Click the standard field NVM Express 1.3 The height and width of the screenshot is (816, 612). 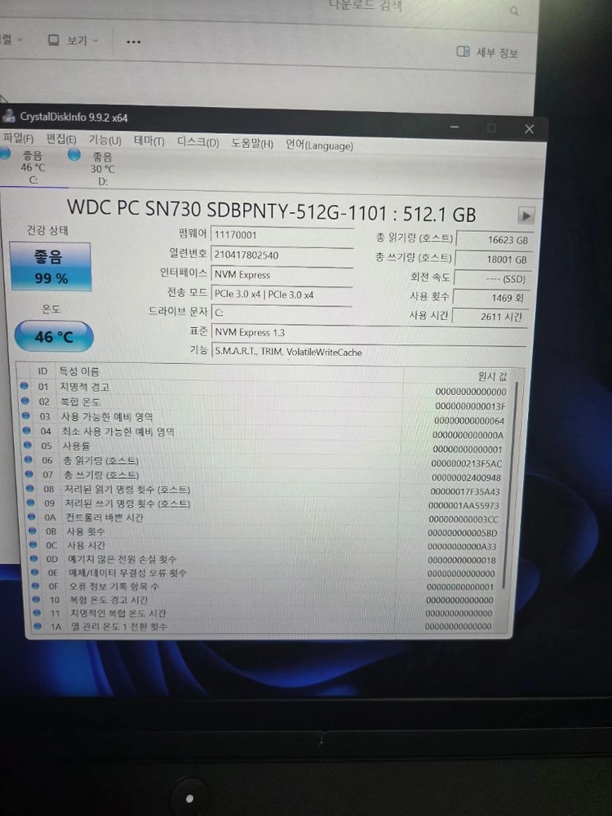pos(369,333)
